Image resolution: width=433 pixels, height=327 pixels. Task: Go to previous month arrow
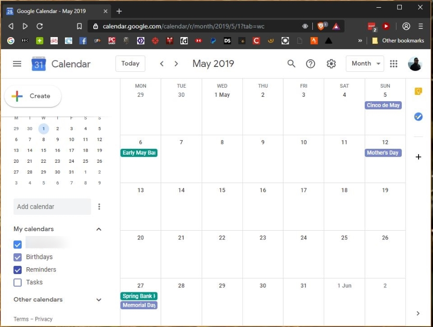pyautogui.click(x=162, y=64)
